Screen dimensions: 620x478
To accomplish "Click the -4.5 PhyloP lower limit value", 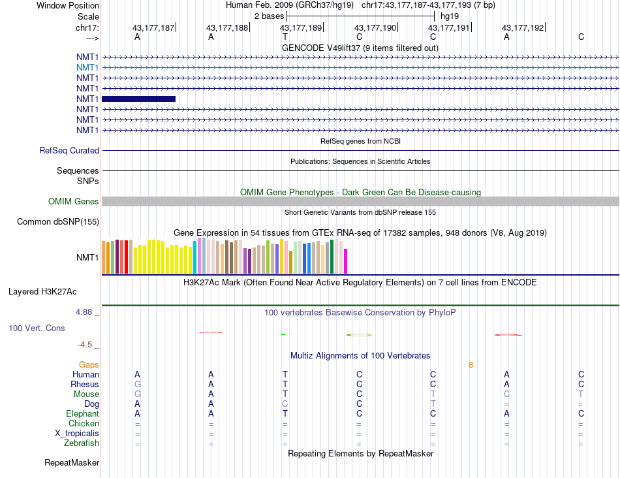I will point(85,345).
